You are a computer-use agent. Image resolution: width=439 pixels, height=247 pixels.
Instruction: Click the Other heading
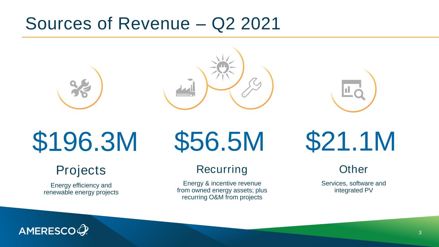tap(353, 169)
